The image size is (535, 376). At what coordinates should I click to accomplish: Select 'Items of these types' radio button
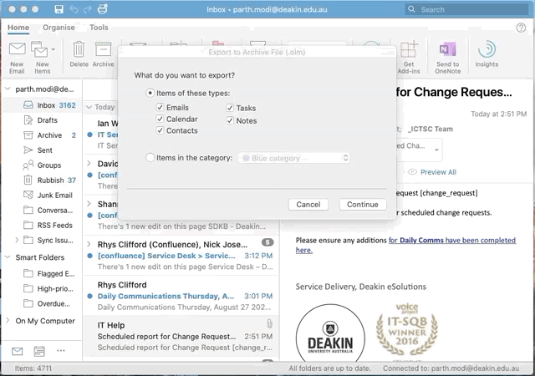pyautogui.click(x=150, y=93)
